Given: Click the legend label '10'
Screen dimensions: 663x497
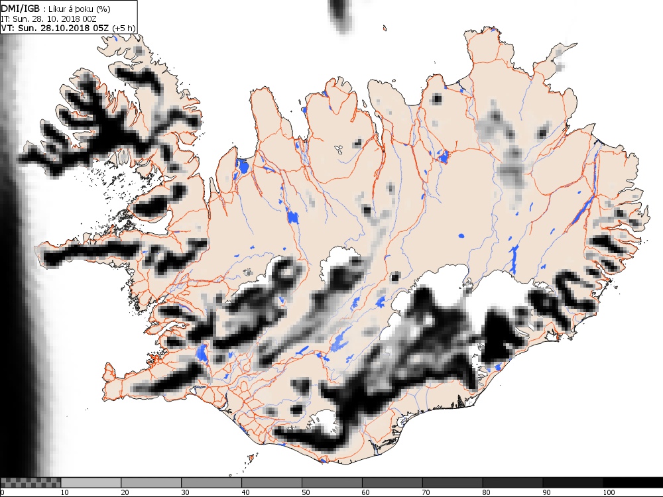Looking at the screenshot, I should [x=65, y=492].
